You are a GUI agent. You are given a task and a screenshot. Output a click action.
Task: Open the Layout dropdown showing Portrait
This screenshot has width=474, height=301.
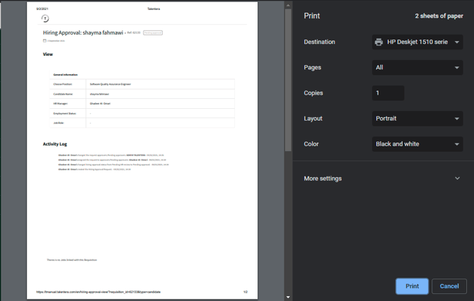[x=417, y=119]
